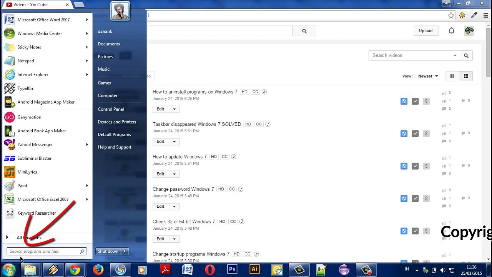This screenshot has height=277, width=492.
Task: Toggle privacy icon for uninstall programs video
Action: (404, 101)
